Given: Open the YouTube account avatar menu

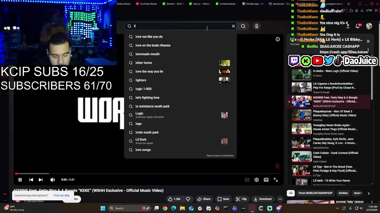Looking at the screenshot, I should 369,26.
